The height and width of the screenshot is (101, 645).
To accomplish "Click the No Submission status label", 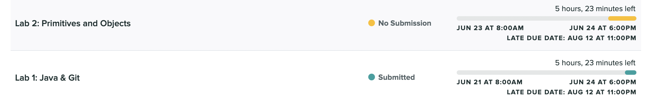I will 405,23.
